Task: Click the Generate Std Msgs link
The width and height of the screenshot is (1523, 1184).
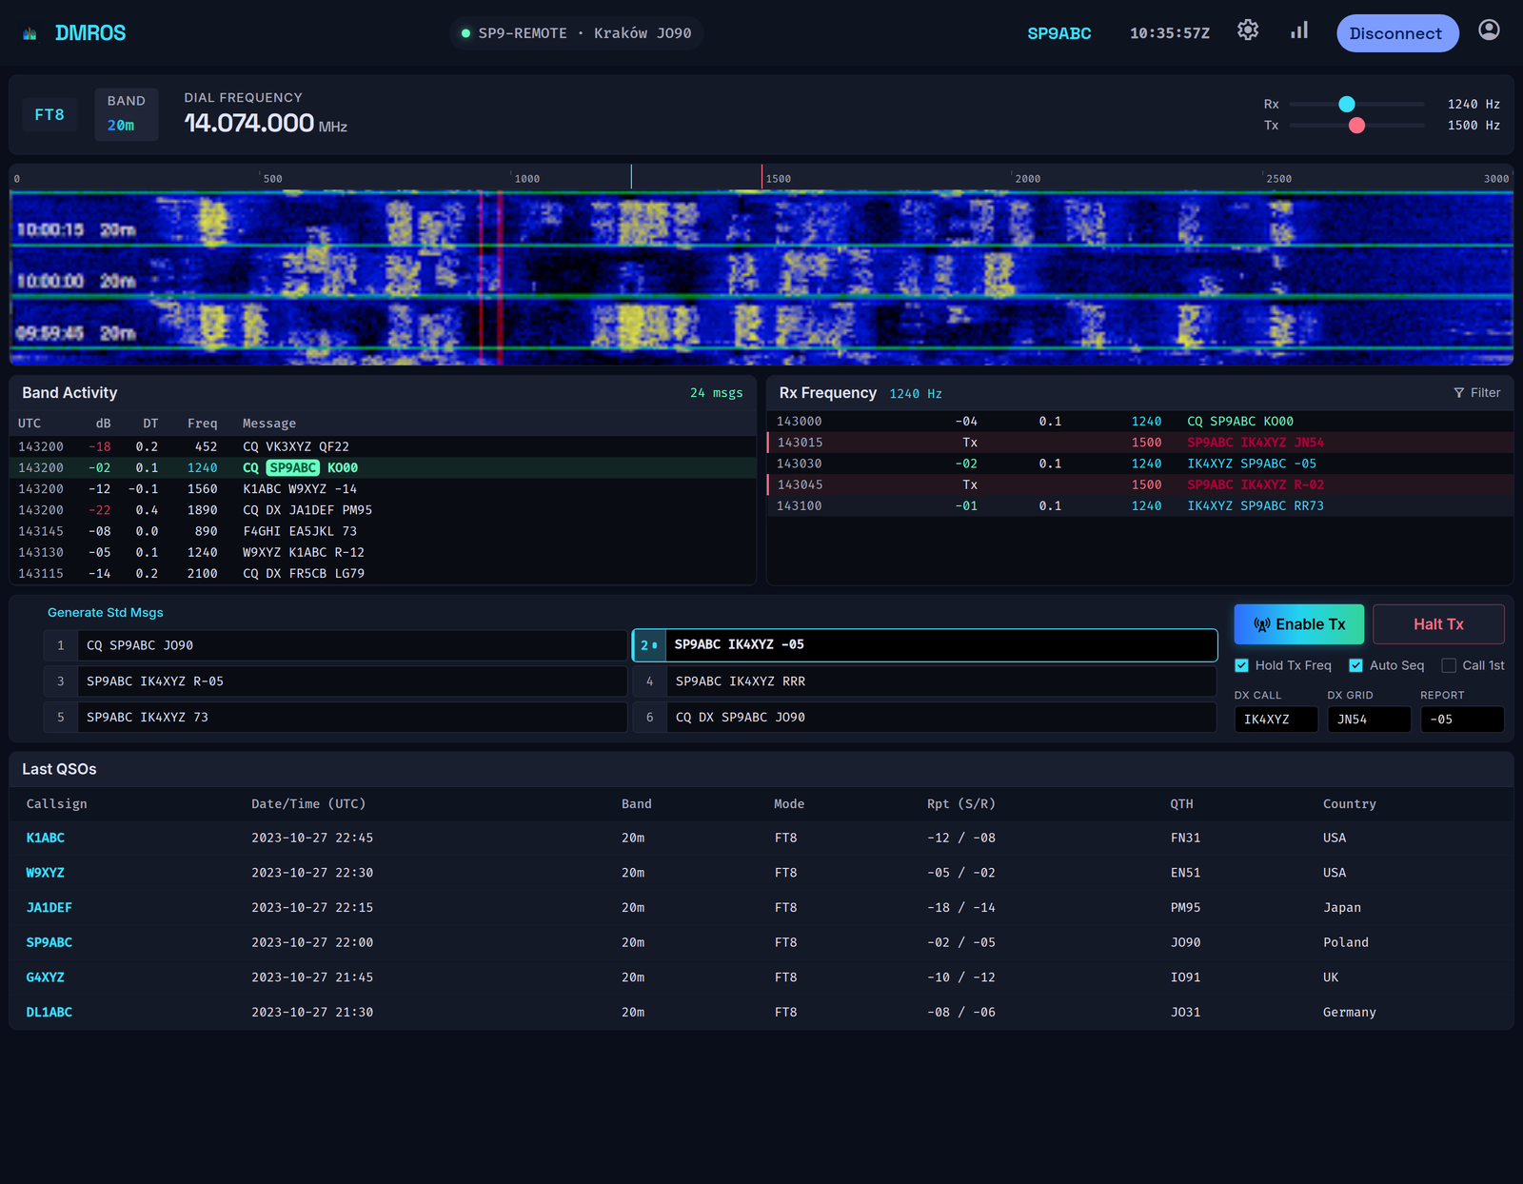Action: point(106,613)
